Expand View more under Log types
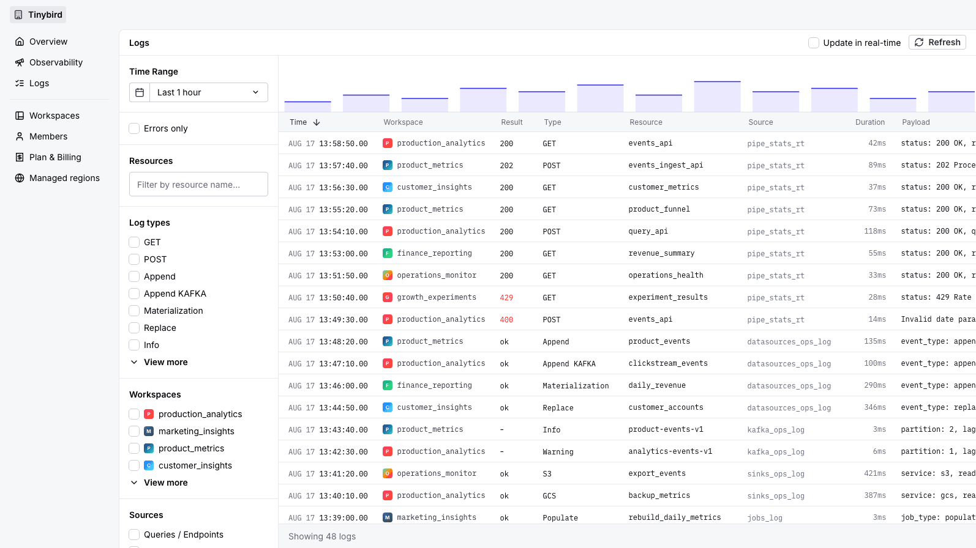This screenshot has width=976, height=548. (x=159, y=362)
